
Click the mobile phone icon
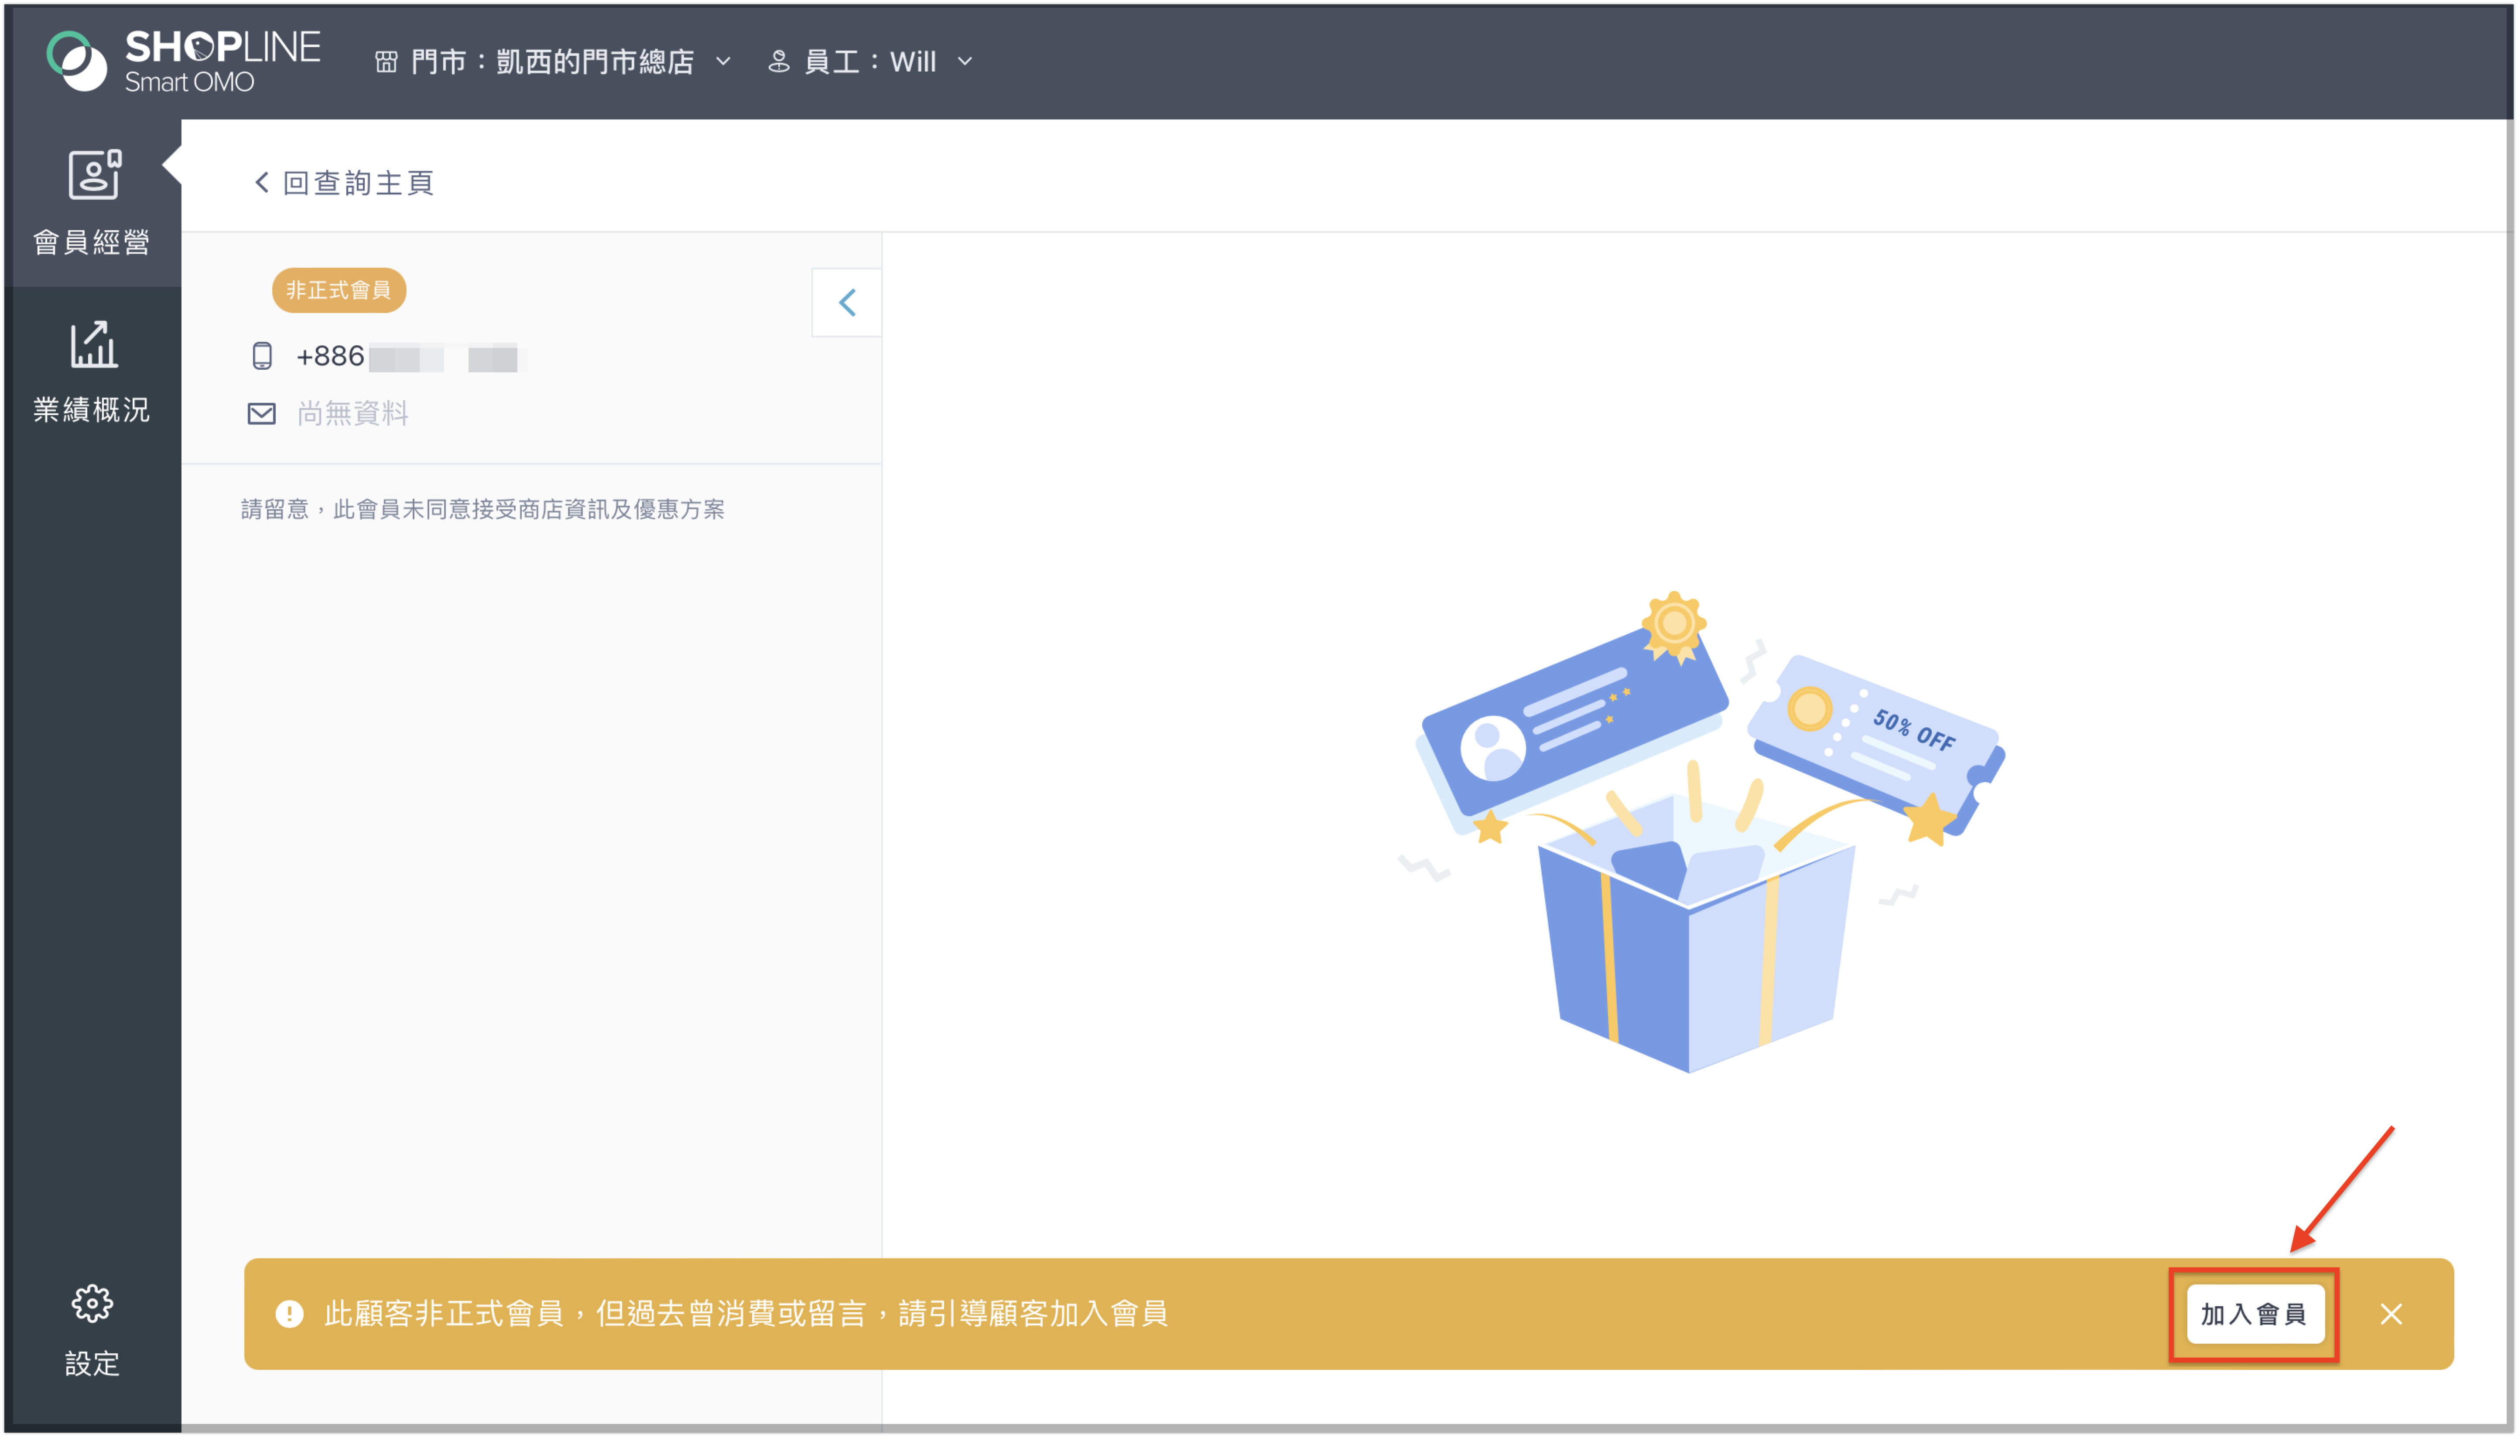pyautogui.click(x=262, y=356)
